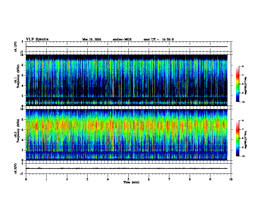Click the "start UT = 16:50:0" header text
The width and height of the screenshot is (260, 201).
159,39
